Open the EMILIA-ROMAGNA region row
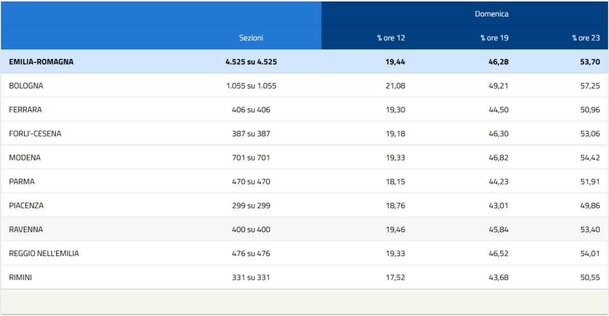Screen dimensions: 609x316 click(x=41, y=61)
